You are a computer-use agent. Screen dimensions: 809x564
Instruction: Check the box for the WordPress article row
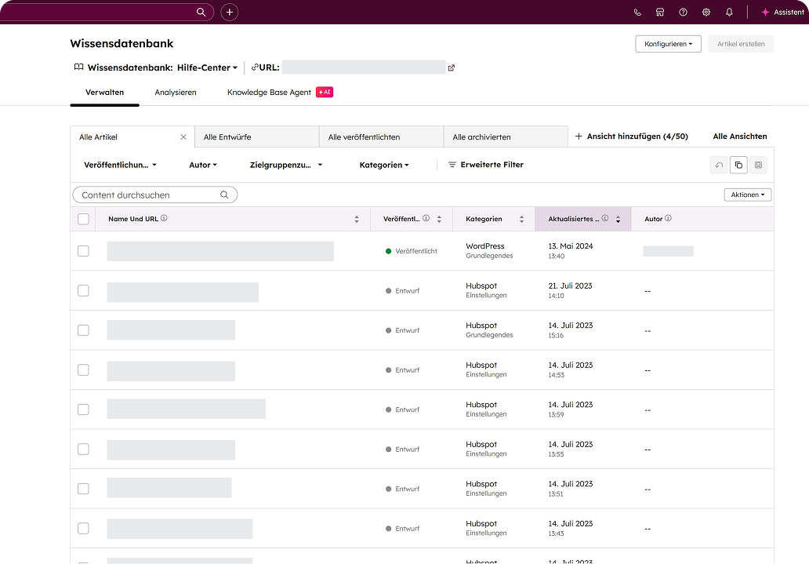tap(83, 251)
